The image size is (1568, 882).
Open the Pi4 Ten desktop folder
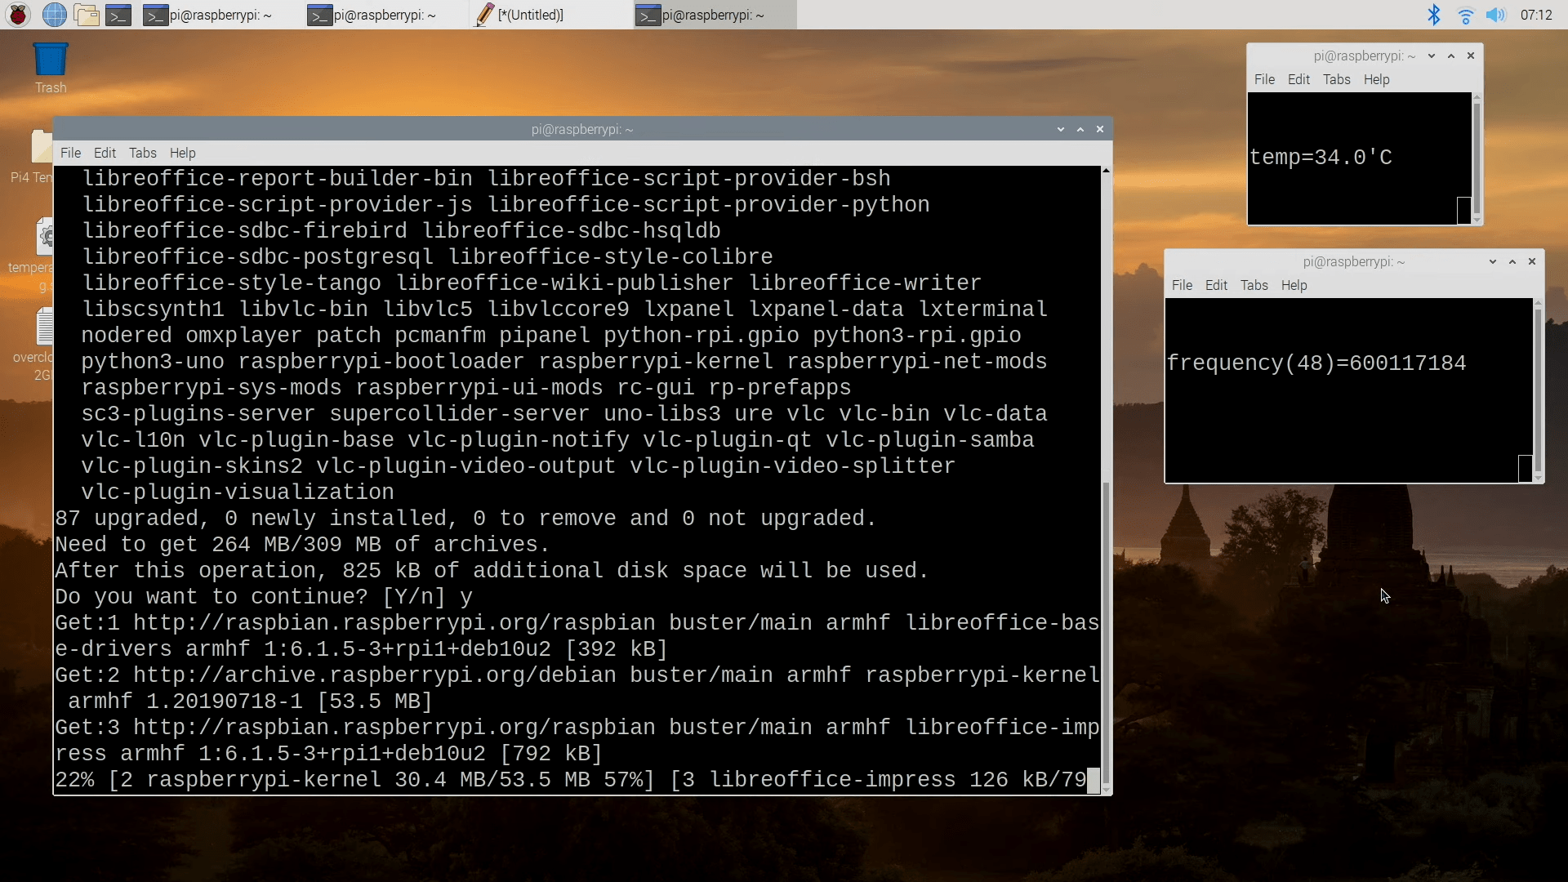pyautogui.click(x=38, y=147)
